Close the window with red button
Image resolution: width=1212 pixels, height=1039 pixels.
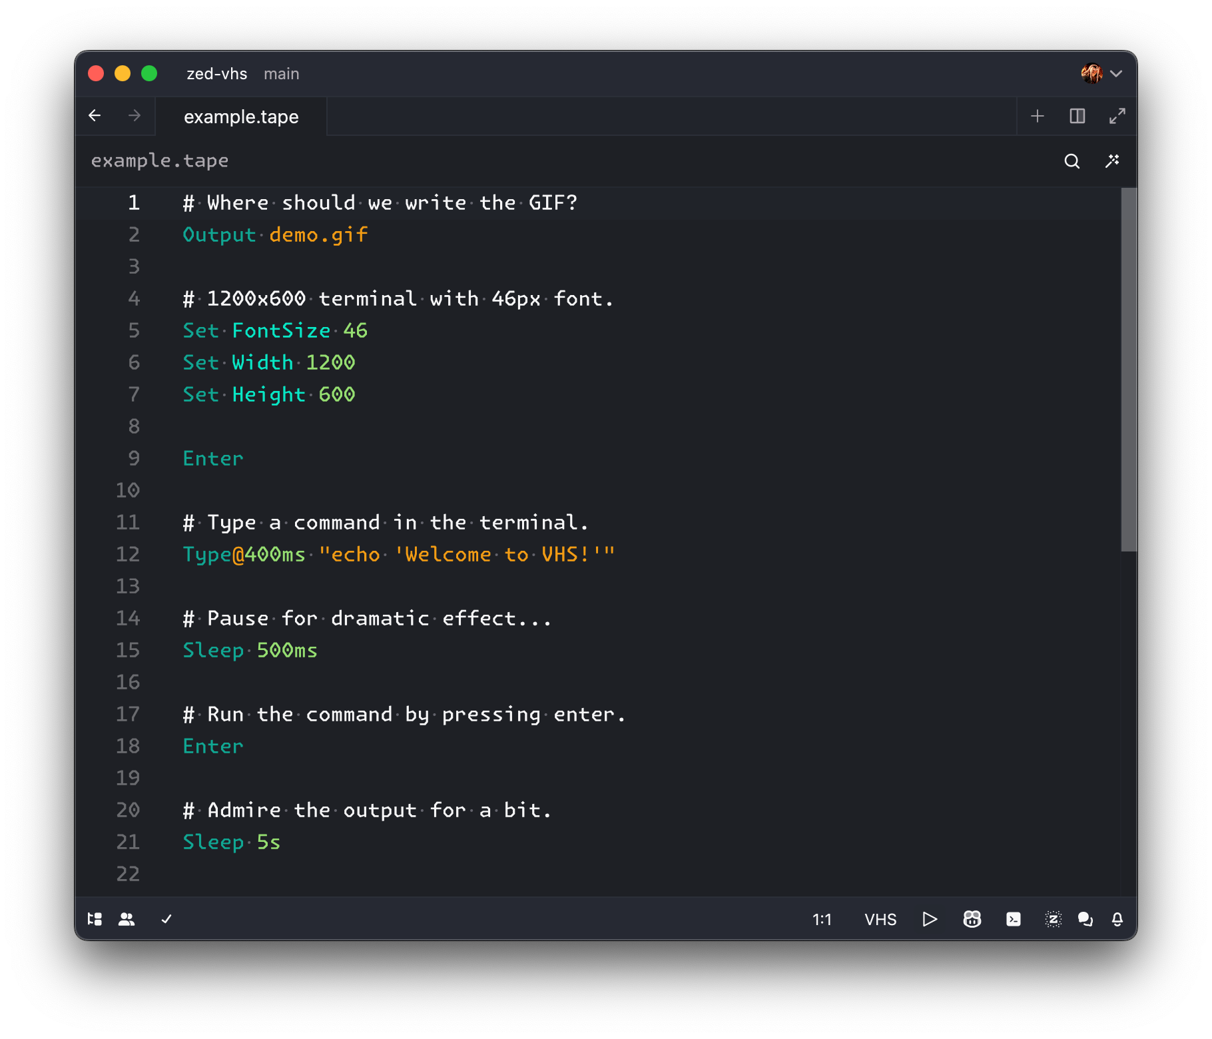click(96, 73)
